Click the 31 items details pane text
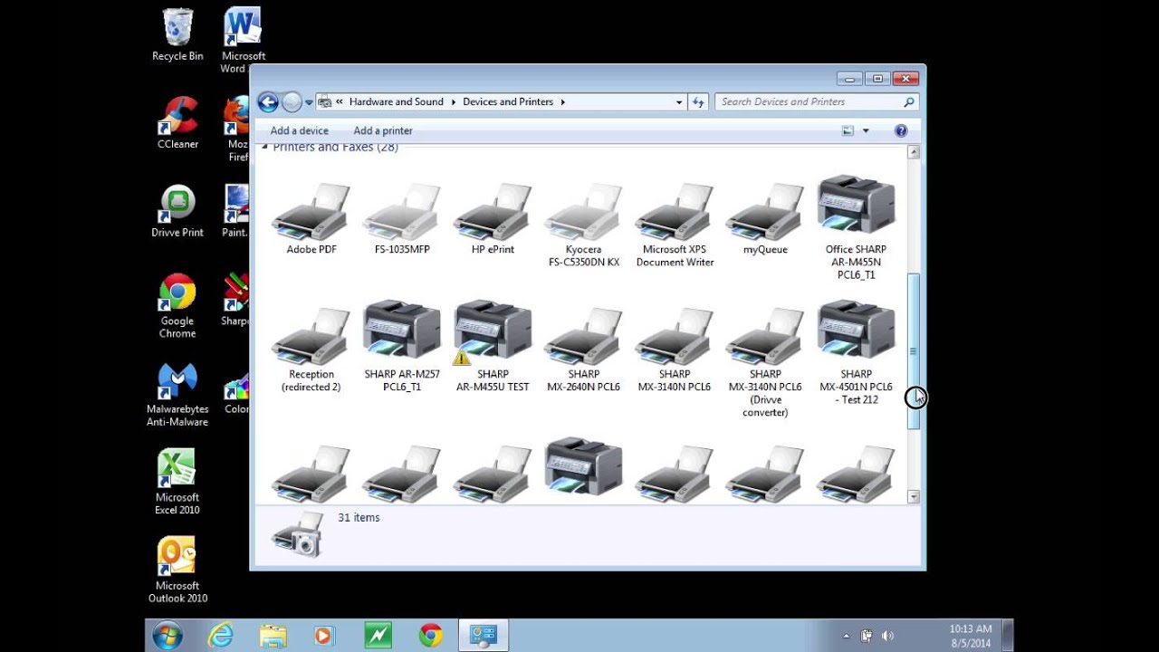The height and width of the screenshot is (652, 1159). [359, 517]
